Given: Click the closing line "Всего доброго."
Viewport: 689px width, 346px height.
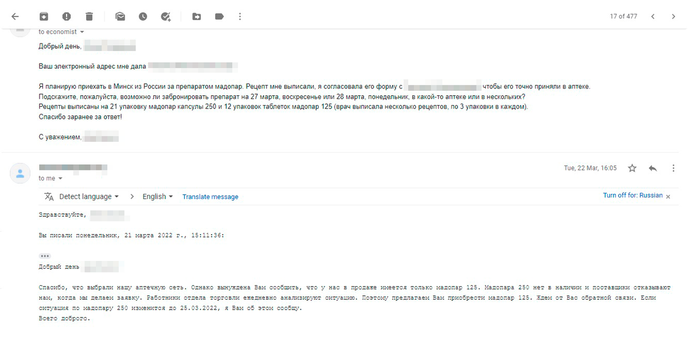Looking at the screenshot, I should pos(64,318).
